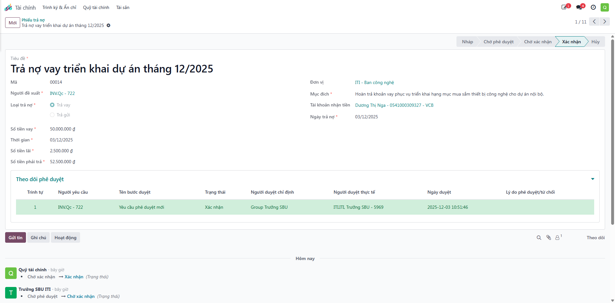
Task: Go to next record arrow
Action: (x=605, y=21)
